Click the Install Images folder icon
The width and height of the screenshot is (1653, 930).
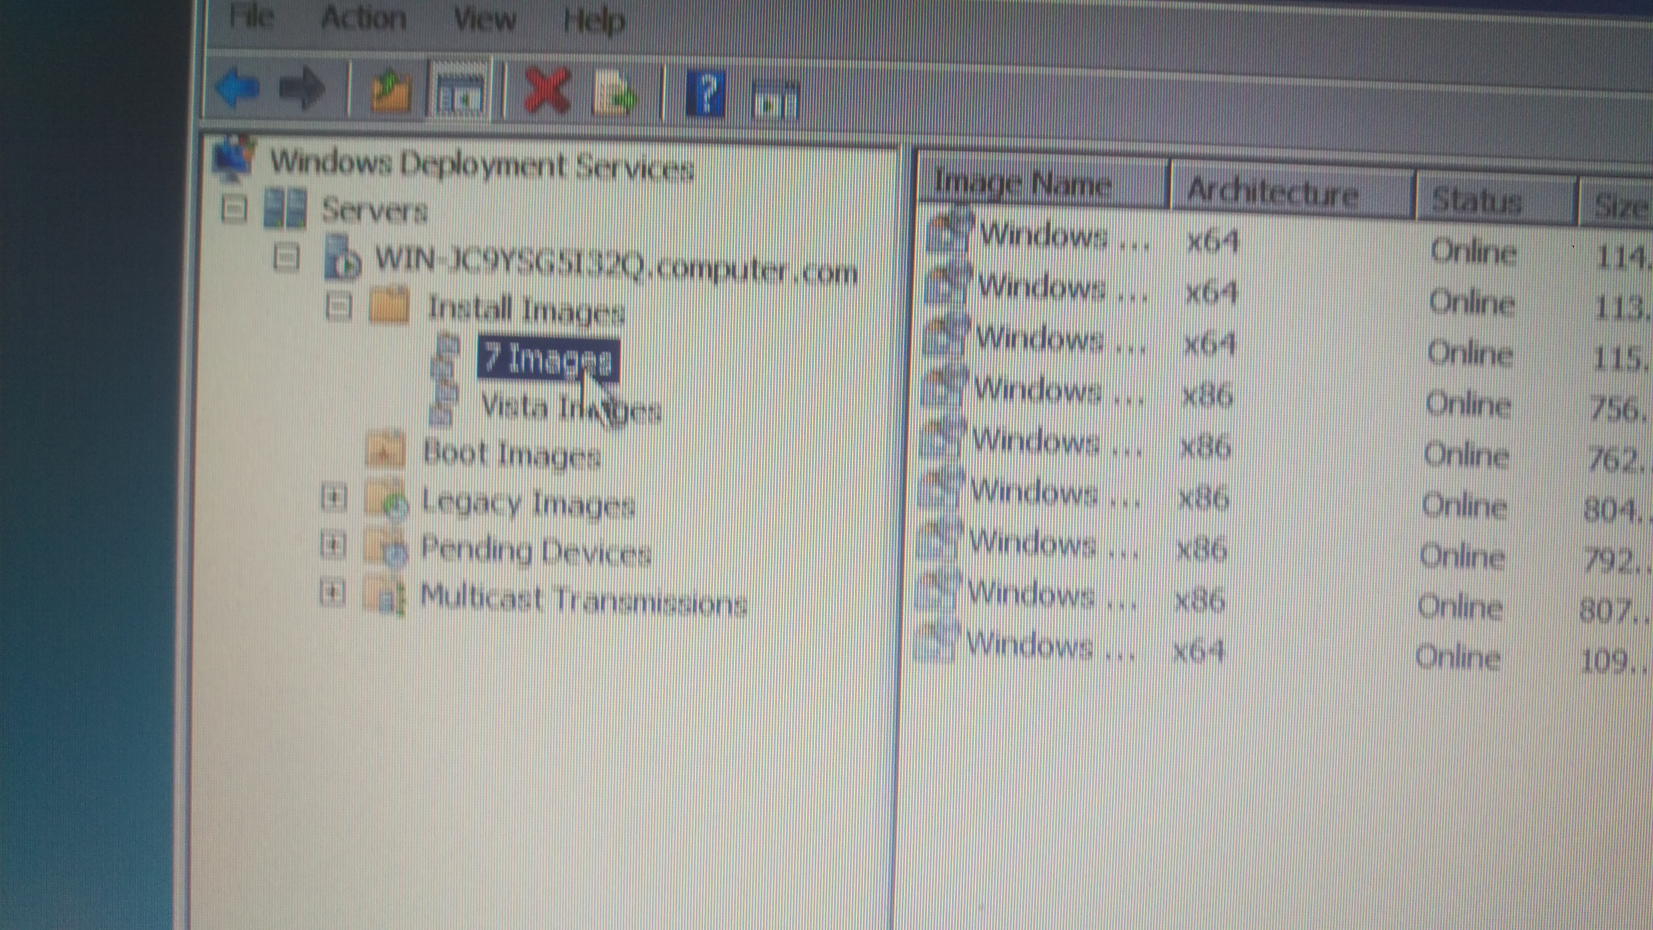tap(390, 304)
